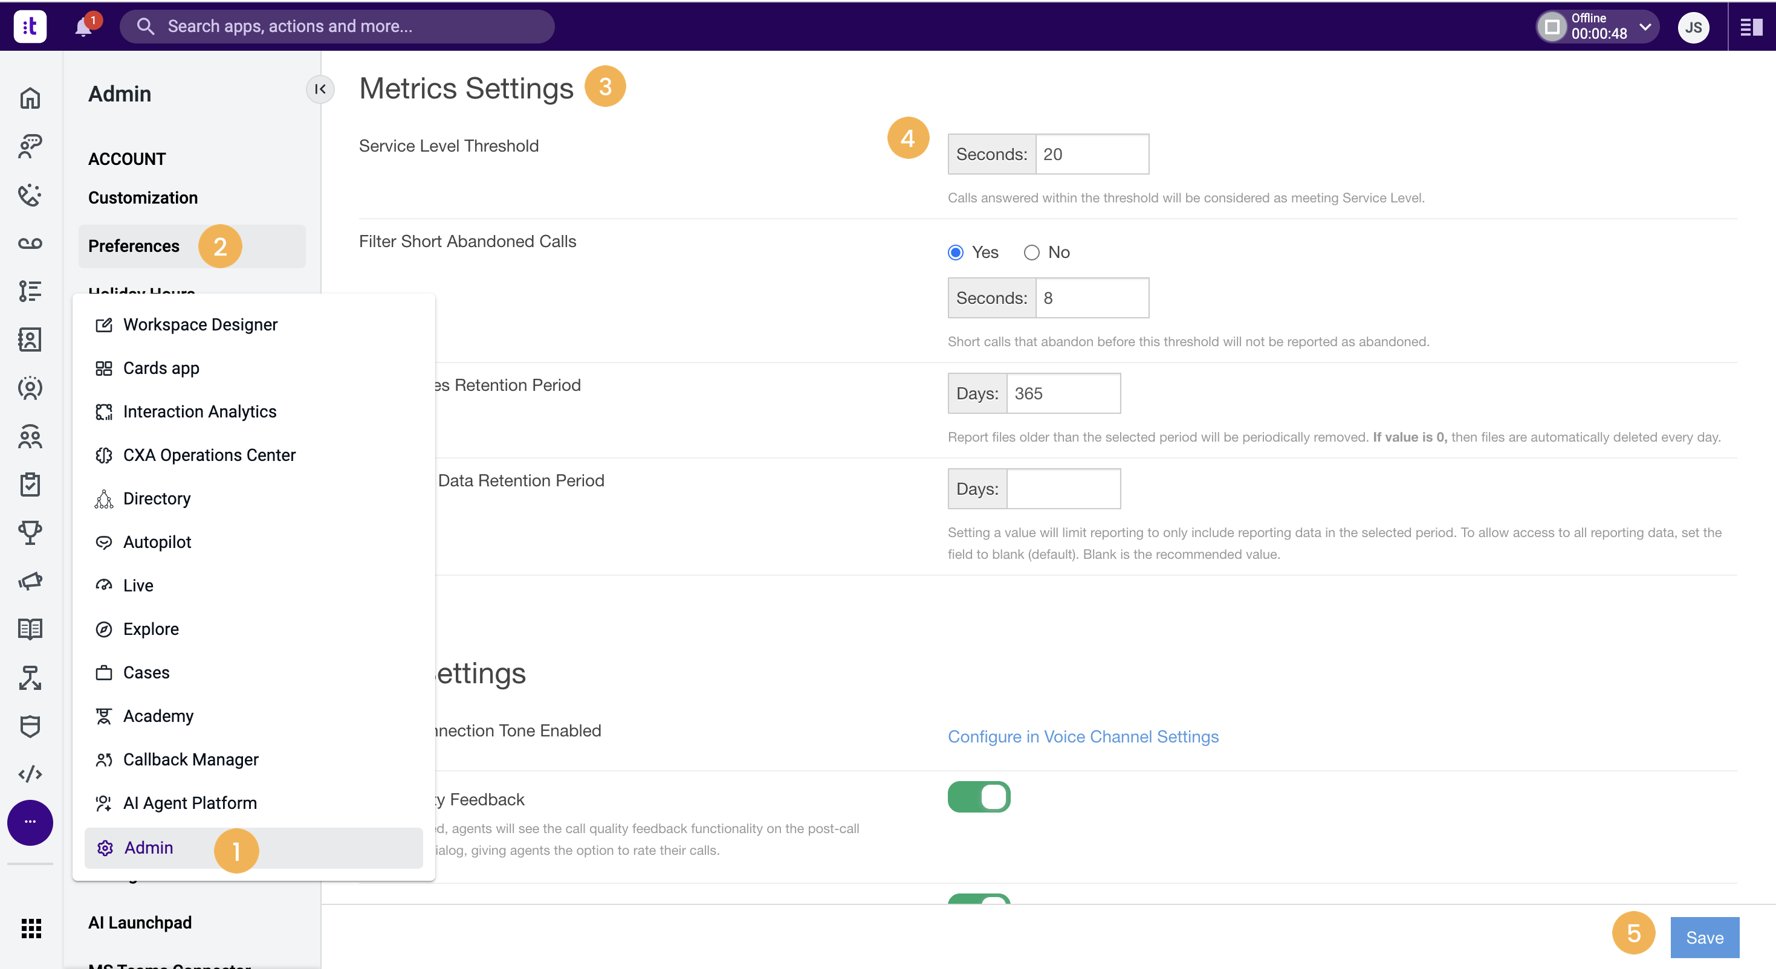This screenshot has height=969, width=1776.
Task: Focus the search apps and actions field
Action: (x=337, y=26)
